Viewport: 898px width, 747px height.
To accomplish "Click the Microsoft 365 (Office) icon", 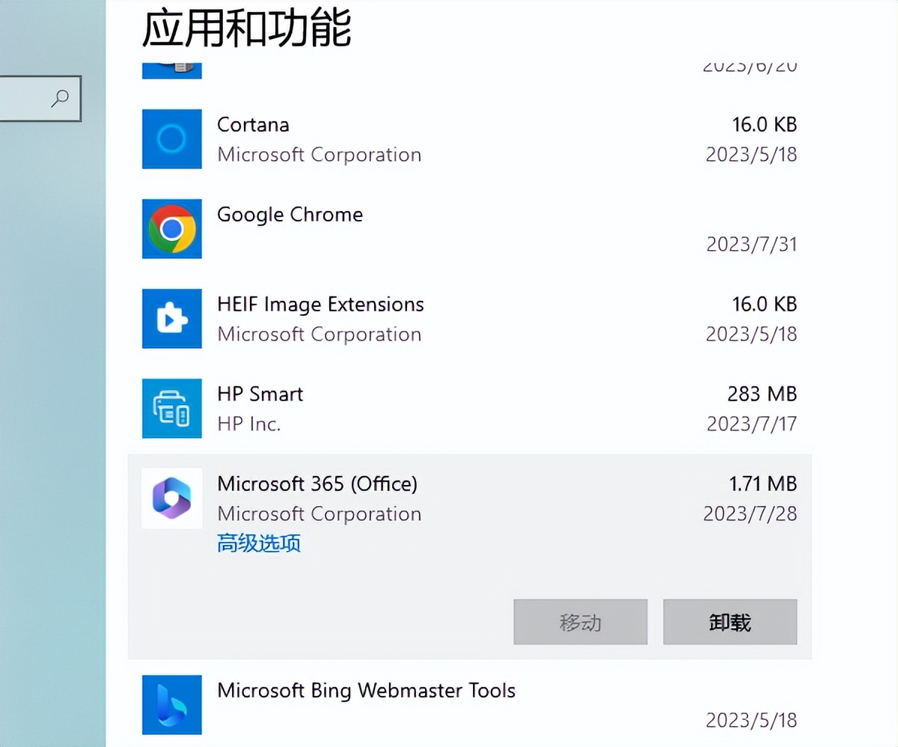I will 171,498.
